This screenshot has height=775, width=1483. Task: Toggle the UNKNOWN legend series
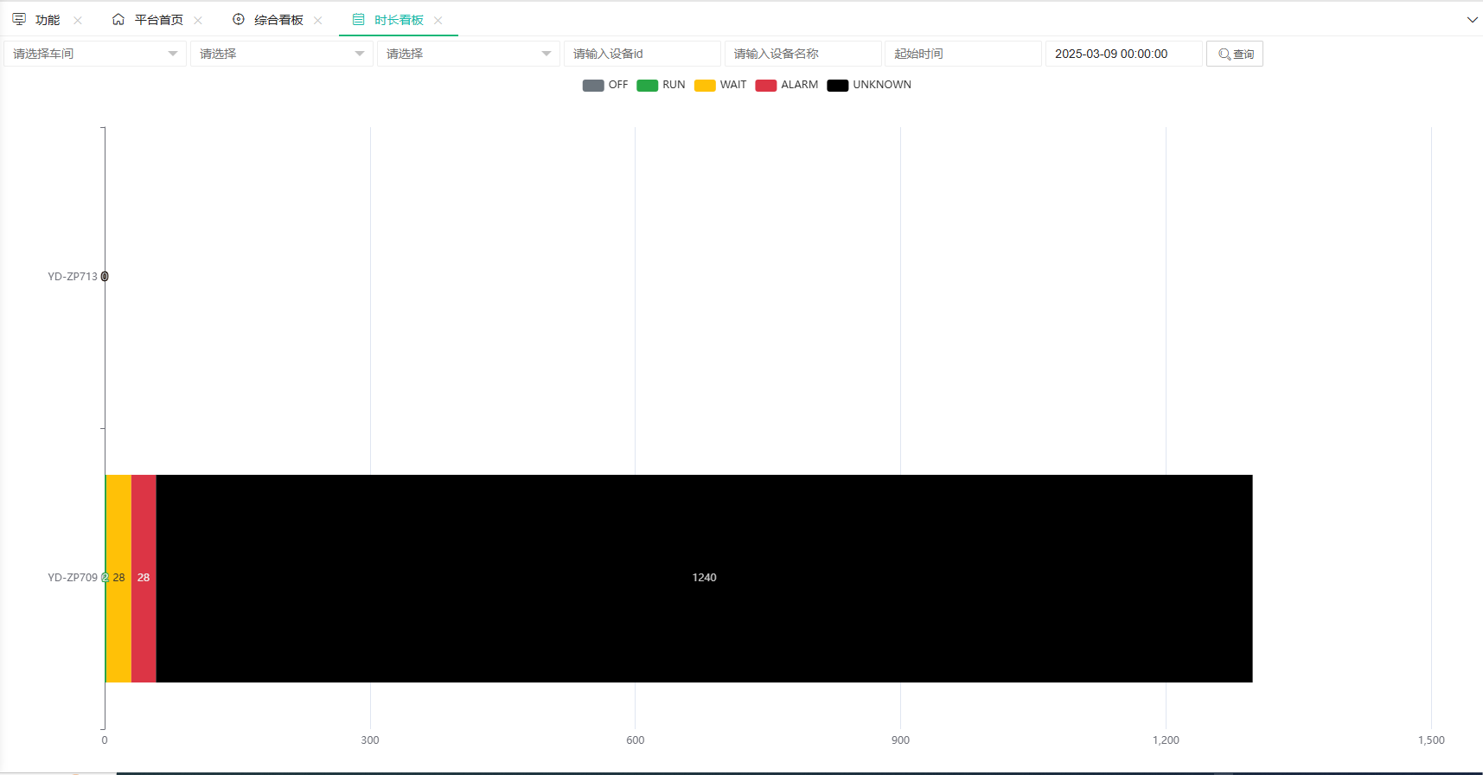pos(869,85)
